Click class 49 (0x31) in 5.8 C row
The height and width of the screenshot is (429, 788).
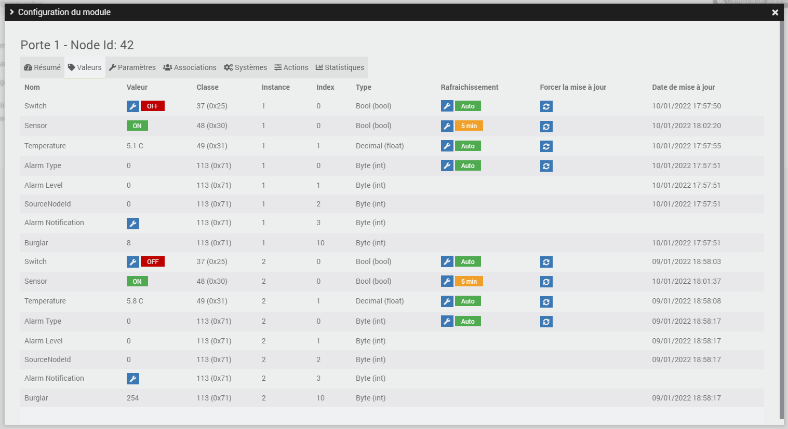pyautogui.click(x=212, y=301)
